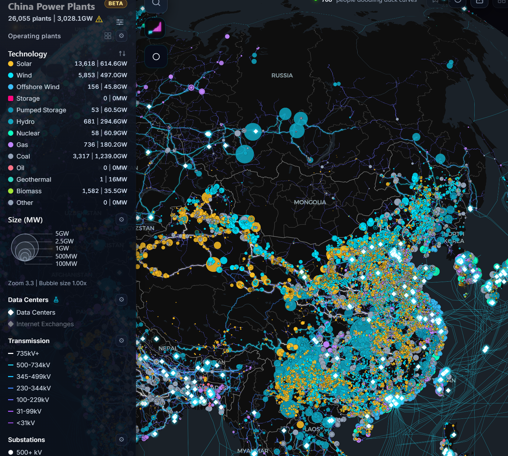Open the Size (MW) settings gear

pyautogui.click(x=121, y=220)
